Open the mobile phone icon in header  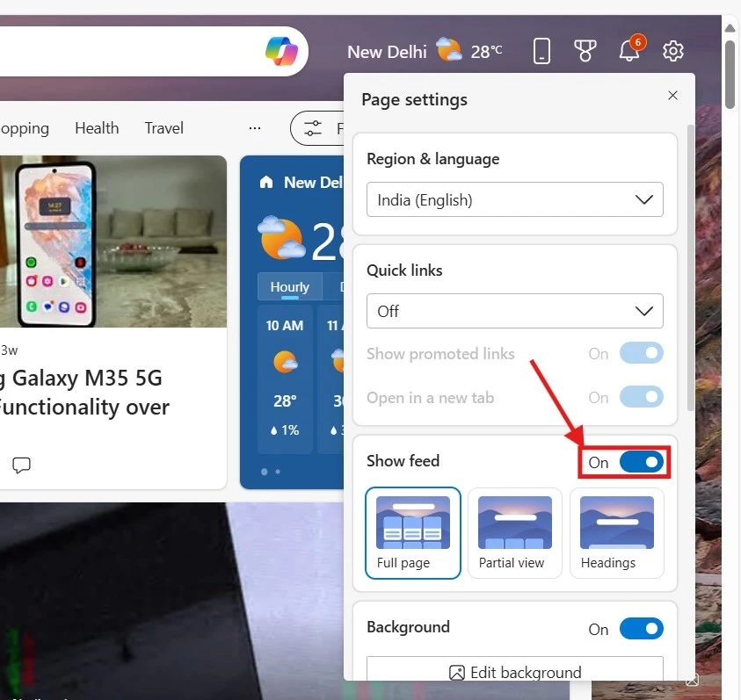coord(541,51)
